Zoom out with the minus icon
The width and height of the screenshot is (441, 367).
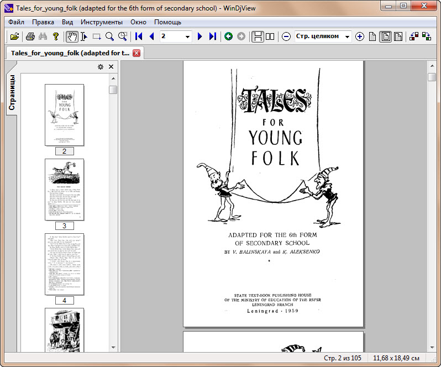tap(286, 36)
